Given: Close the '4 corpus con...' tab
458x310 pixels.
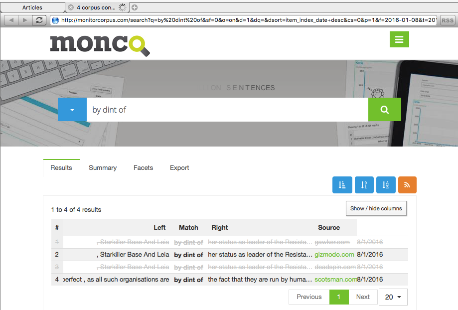Looking at the screenshot, I should click(71, 7).
